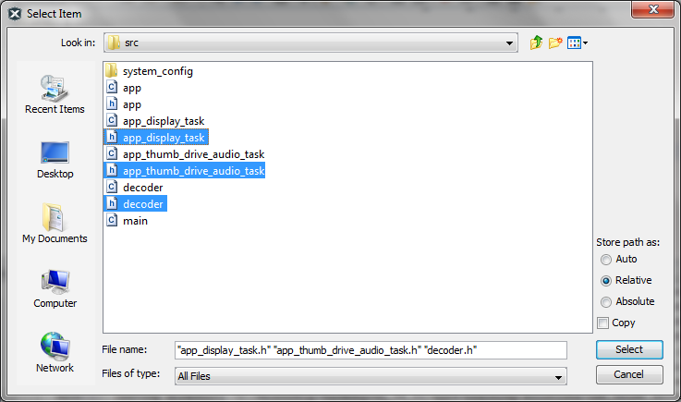Select the system_config folder
Viewport: 681px width, 402px height.
click(x=157, y=71)
